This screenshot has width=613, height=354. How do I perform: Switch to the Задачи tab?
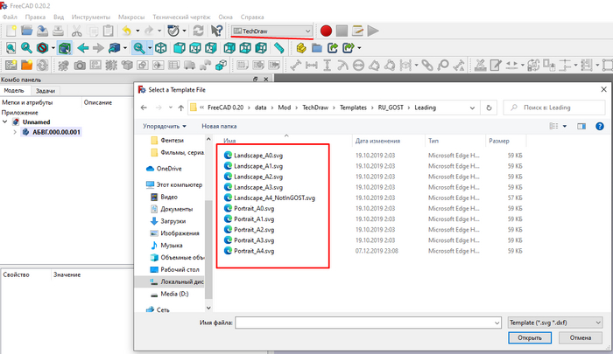pyautogui.click(x=46, y=90)
